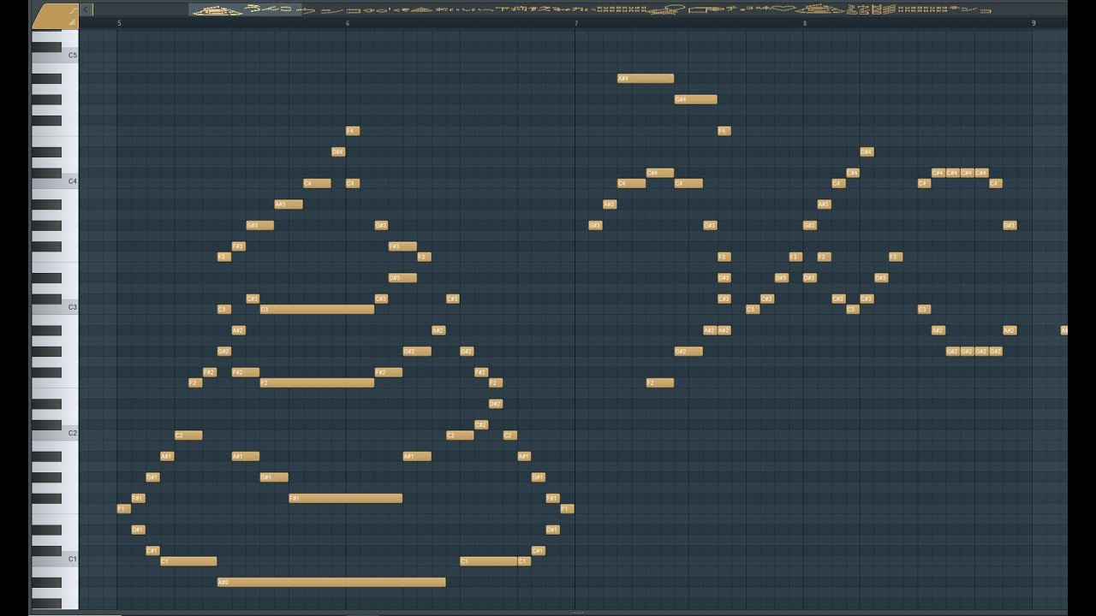Select bar 9 on the timeline ruler
The image size is (1096, 616).
[1033, 23]
